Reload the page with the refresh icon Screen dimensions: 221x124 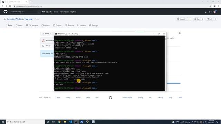[x=10, y=6]
